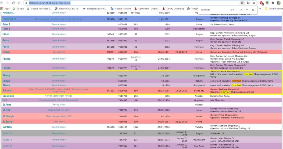Viewport: 283px width, 149px height.
Task: Open Ferries (passenger rolling) type link
Action: coord(59,96)
